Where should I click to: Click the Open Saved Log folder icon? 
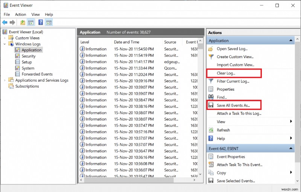[211, 49]
